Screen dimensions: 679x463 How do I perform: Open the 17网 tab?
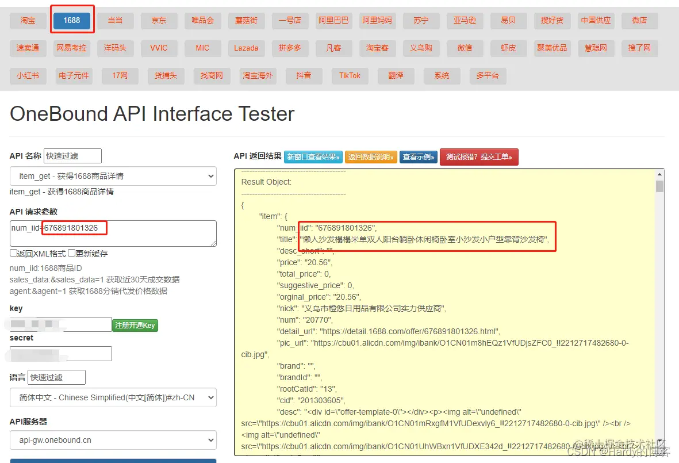coord(120,76)
